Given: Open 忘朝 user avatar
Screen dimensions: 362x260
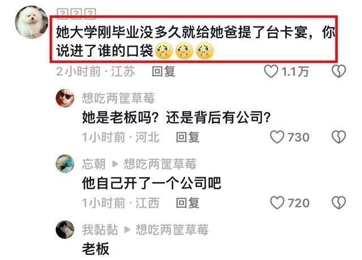Looking at the screenshot, I should [x=65, y=164].
